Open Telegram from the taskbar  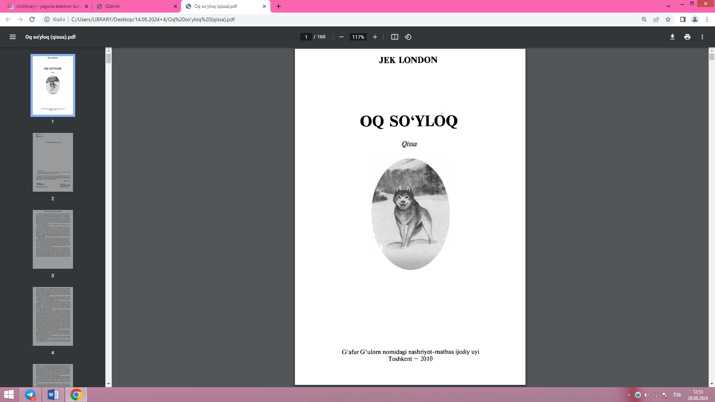[31, 395]
